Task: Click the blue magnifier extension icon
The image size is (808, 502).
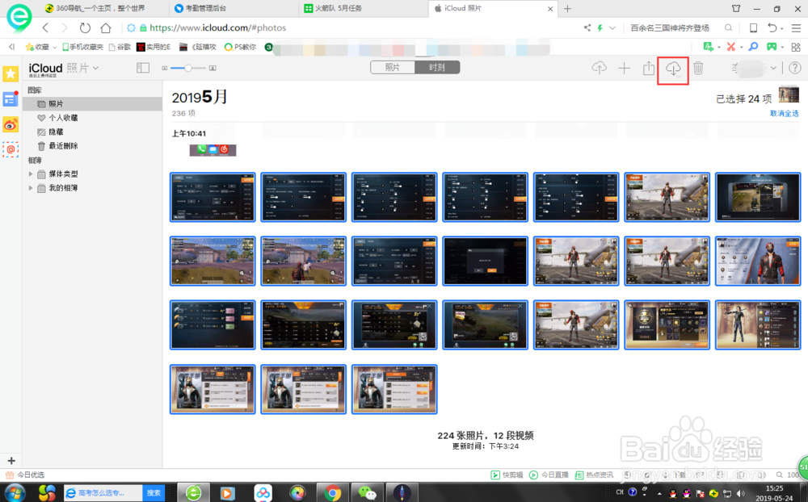Action: [753, 47]
